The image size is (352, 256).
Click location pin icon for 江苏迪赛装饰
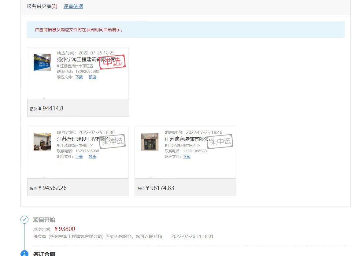[166, 146]
